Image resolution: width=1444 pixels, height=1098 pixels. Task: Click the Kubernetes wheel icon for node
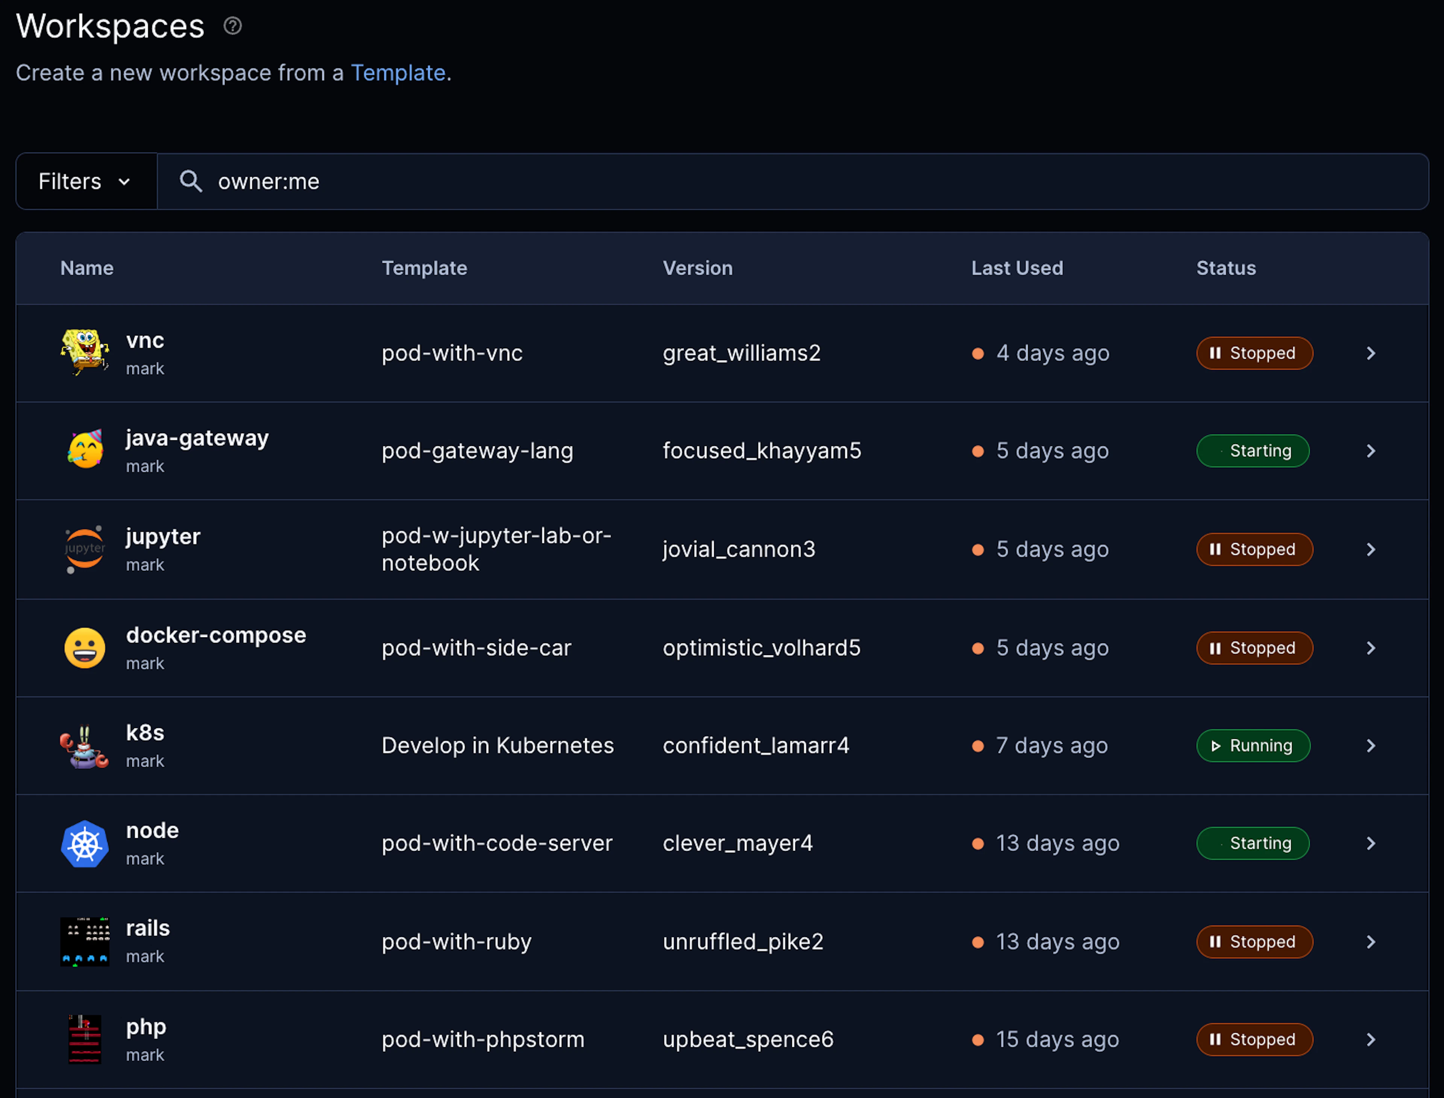(x=85, y=844)
